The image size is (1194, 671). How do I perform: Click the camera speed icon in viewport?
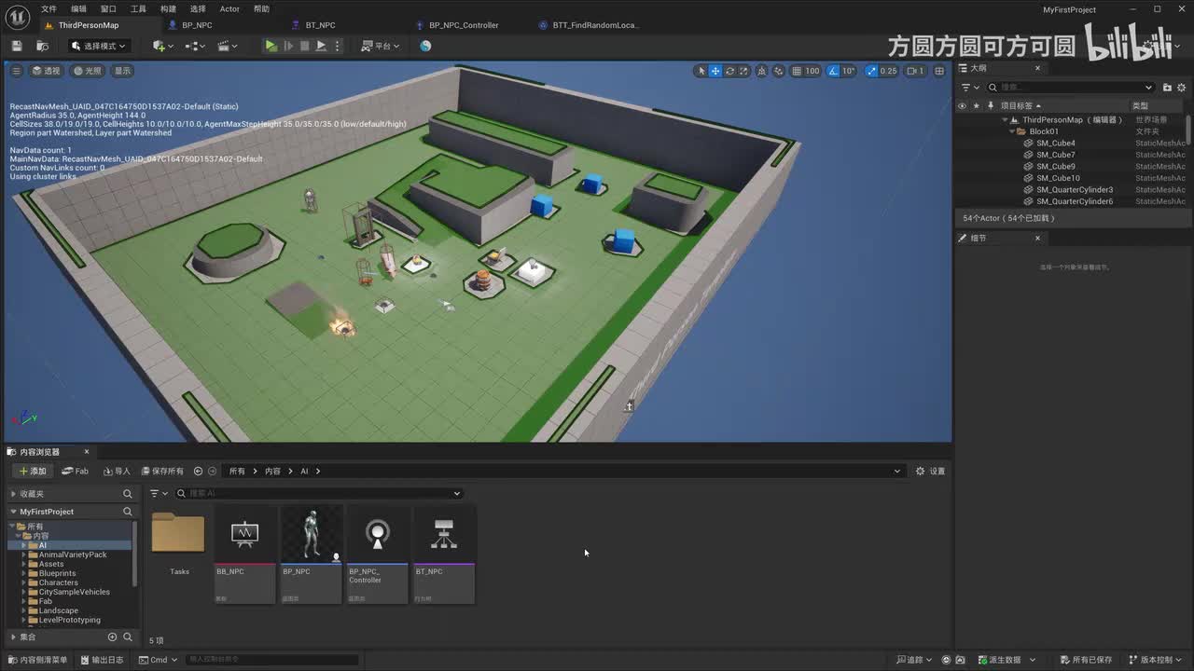click(911, 71)
